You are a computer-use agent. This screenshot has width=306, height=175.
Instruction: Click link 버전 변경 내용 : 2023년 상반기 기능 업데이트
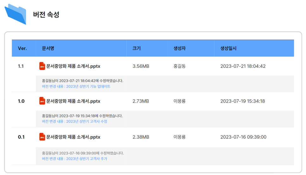[76, 86]
